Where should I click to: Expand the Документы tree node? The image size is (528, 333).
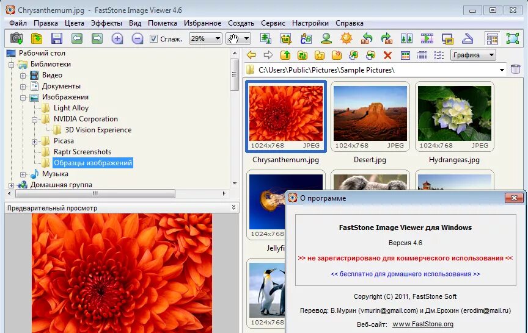[23, 87]
